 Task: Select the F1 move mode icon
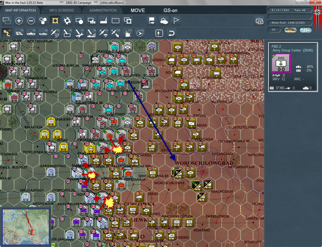coord(7,33)
